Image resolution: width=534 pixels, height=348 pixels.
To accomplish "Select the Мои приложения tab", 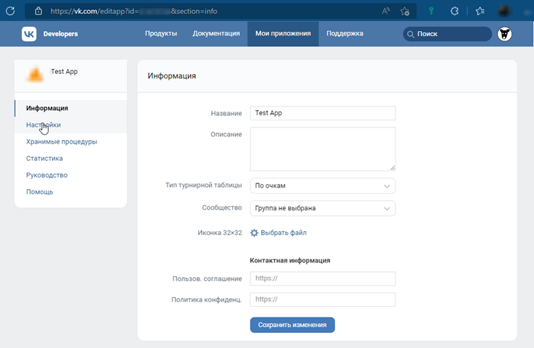I will pos(283,33).
